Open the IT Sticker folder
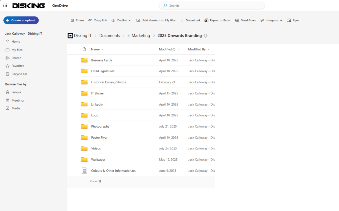Viewport: 339px width, 211px height. pos(98,93)
